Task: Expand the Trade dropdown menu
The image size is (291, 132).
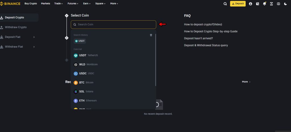Action: (58, 4)
